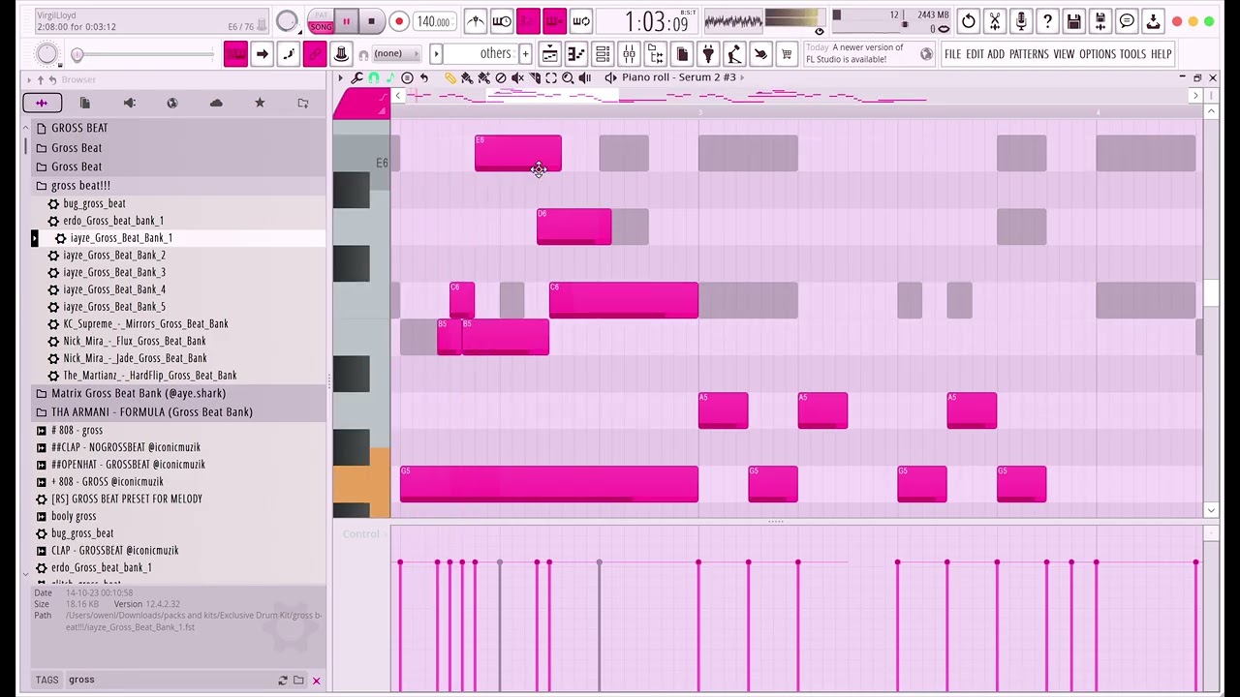Viewport: 1240px width, 697px height.
Task: Select the Slice tool in piano roll
Action: click(x=535, y=77)
